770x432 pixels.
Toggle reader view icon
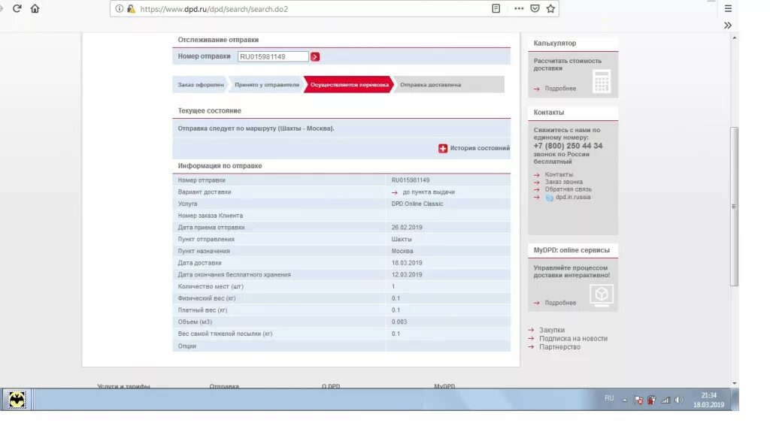496,8
